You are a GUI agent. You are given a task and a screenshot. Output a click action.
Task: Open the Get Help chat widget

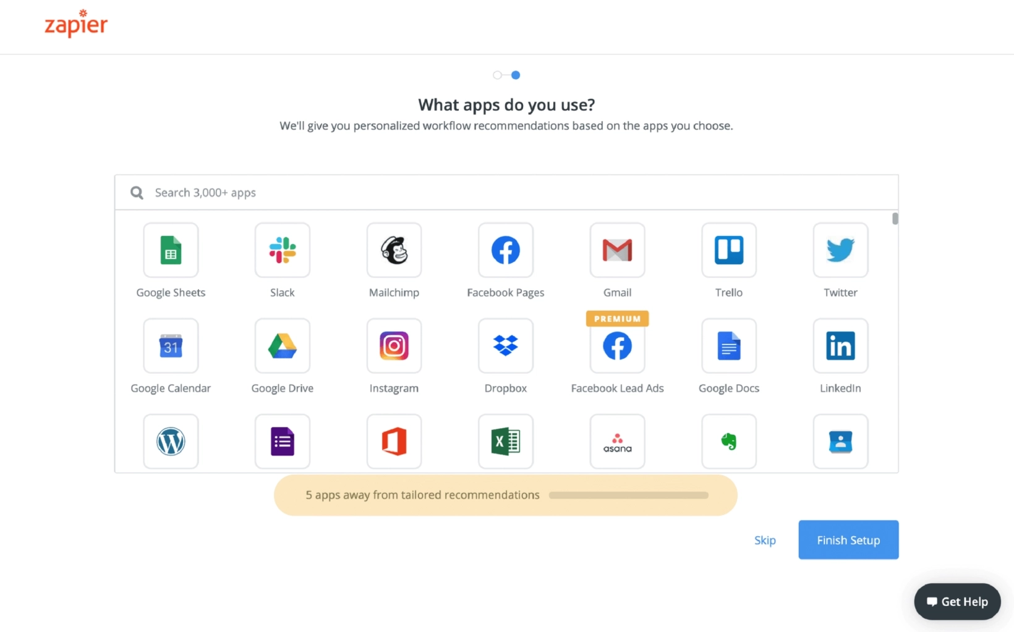coord(957,602)
